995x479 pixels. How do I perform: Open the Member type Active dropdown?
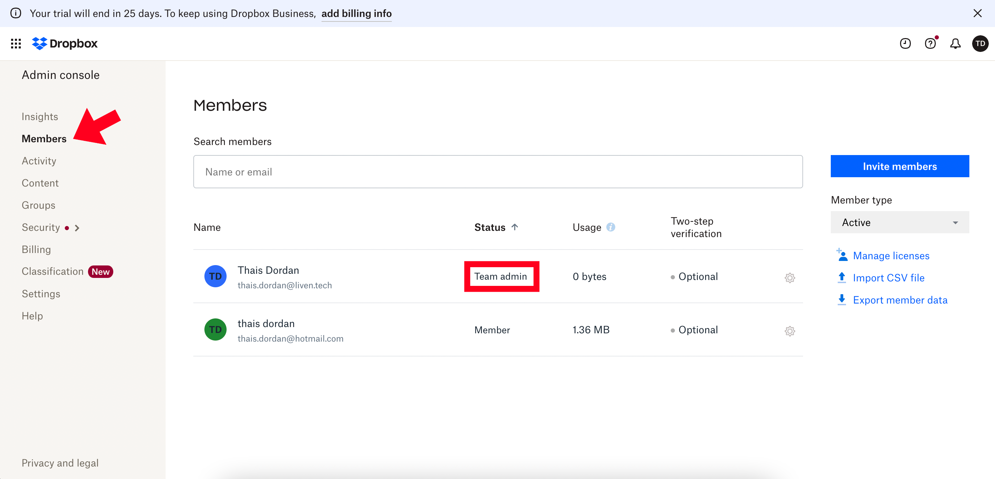click(x=900, y=222)
